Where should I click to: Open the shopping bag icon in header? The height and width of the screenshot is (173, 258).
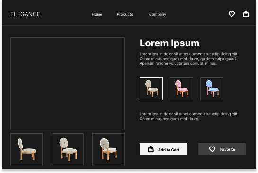[246, 14]
